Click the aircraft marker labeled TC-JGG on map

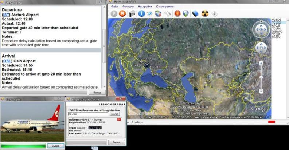point(142,61)
